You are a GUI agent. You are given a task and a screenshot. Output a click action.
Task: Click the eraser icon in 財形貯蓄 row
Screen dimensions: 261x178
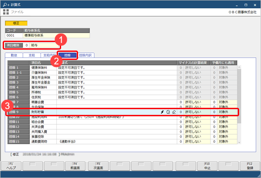click(x=174, y=112)
